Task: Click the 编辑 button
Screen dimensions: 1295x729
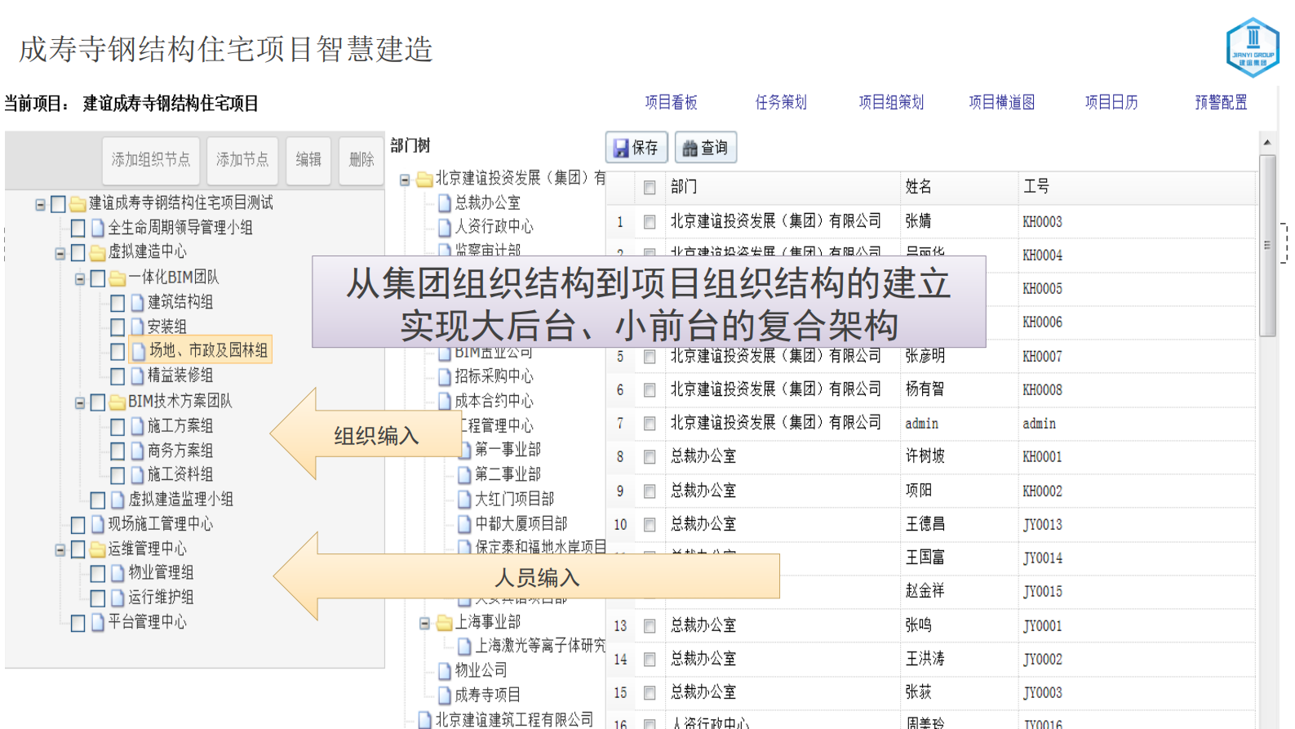Action: click(x=308, y=160)
